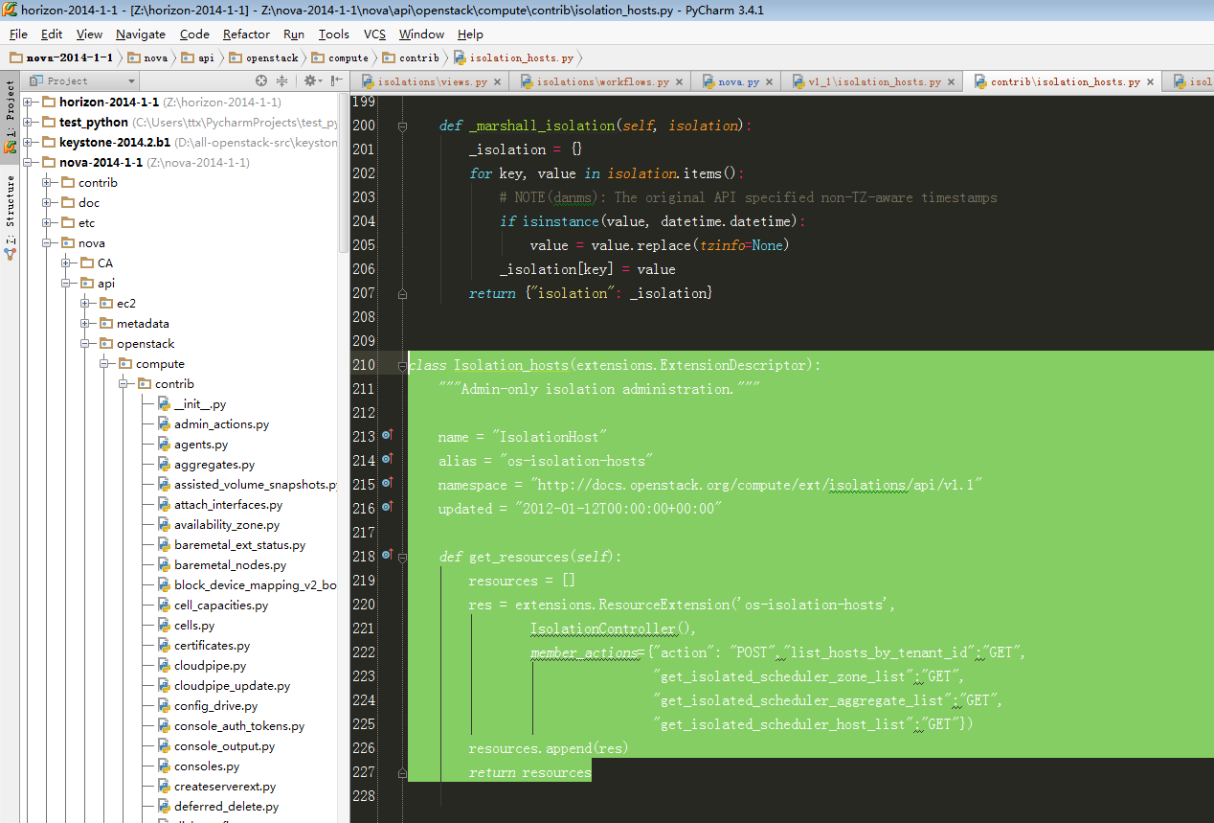Click the scroll-from-source target icon
The image size is (1214, 823).
261,81
